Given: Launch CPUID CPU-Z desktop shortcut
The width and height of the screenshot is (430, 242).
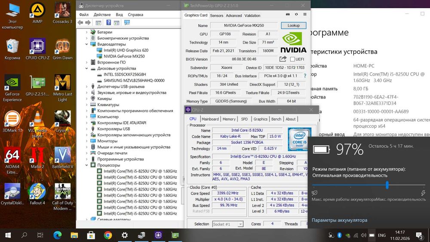Looking at the screenshot, I should click(x=37, y=49).
